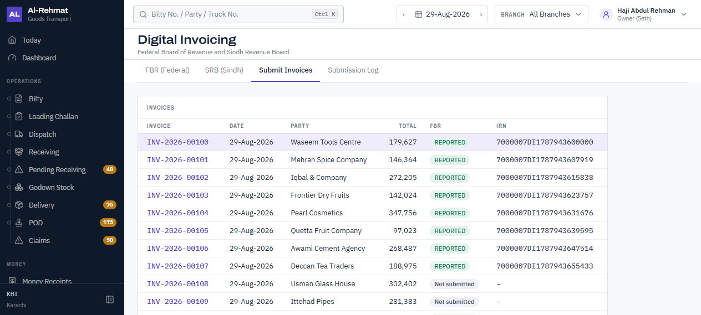Open invoice INV-2026-00104

(x=177, y=213)
